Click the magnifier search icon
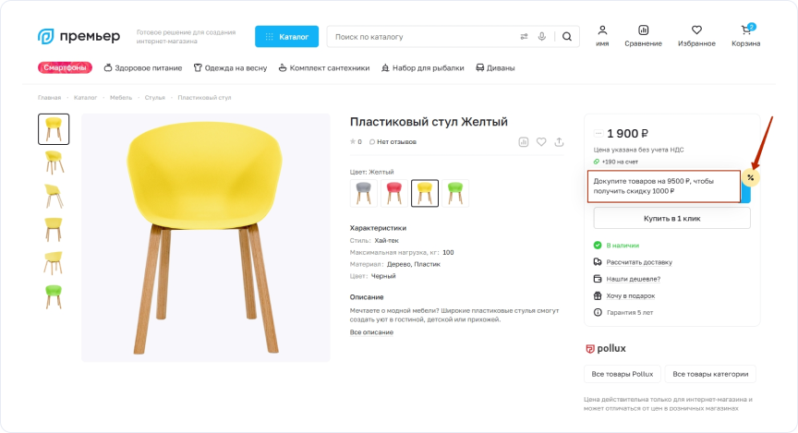Viewport: 798px width, 433px height. point(567,37)
